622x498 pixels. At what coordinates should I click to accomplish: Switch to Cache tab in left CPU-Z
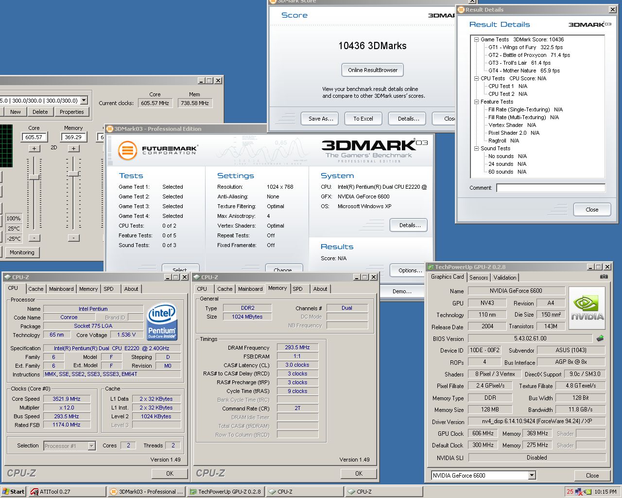pyautogui.click(x=35, y=289)
